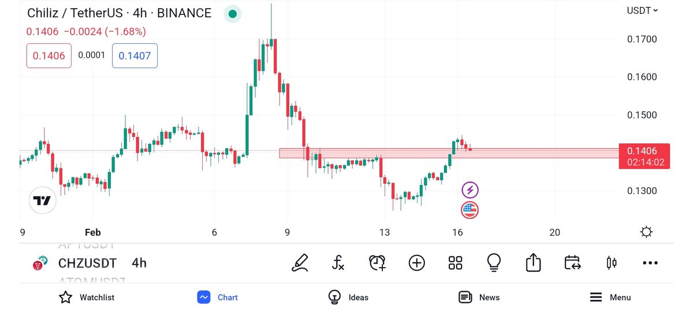Tap the blue 0.1407 buy price button
This screenshot has height=312, width=693.
(135, 56)
